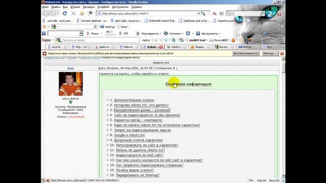Image resolution: width=326 pixels, height=183 pixels.
Task: Dismiss the LastPass notification bar
Action: (x=282, y=53)
